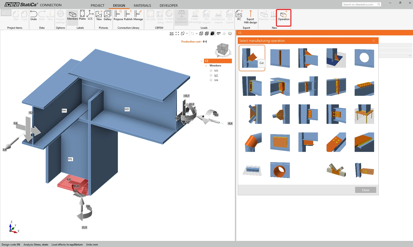Select the Cut manufacturing operation
This screenshot has height=247, width=413.
(x=252, y=58)
